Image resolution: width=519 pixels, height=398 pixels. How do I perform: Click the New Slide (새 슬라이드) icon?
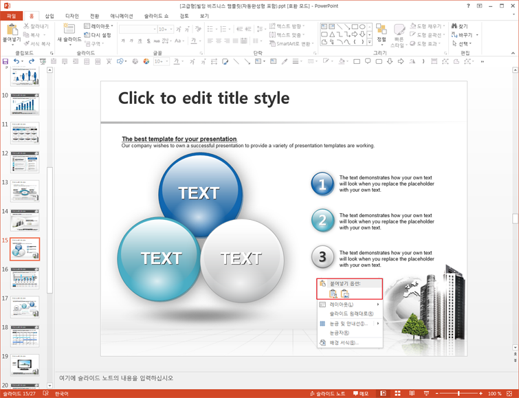click(69, 29)
